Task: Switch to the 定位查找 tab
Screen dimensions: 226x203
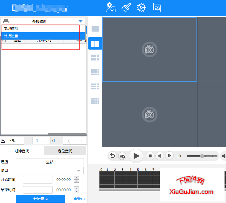Action: click(65, 151)
